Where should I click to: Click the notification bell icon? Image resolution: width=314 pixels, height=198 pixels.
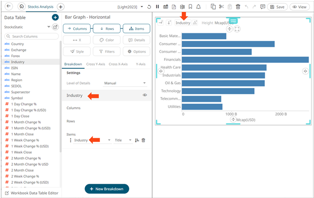point(199,7)
